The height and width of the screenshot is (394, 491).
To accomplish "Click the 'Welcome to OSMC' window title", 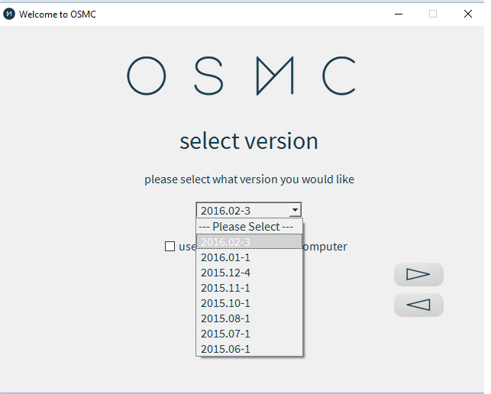I will point(58,14).
